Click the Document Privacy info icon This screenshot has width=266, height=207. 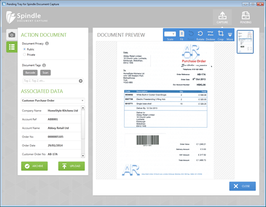tap(47, 43)
